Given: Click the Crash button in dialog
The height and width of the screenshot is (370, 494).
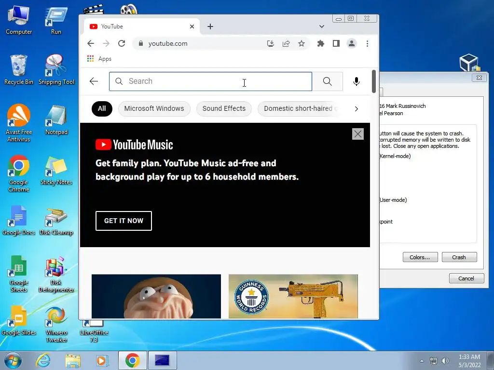Looking at the screenshot, I should point(459,257).
